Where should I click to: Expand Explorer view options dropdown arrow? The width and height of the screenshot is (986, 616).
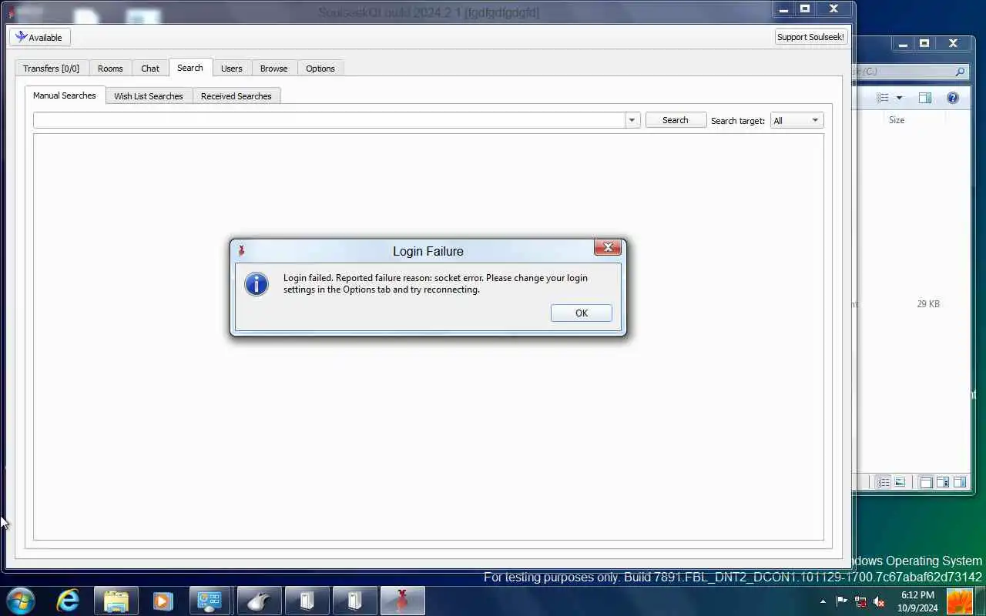[x=899, y=98]
